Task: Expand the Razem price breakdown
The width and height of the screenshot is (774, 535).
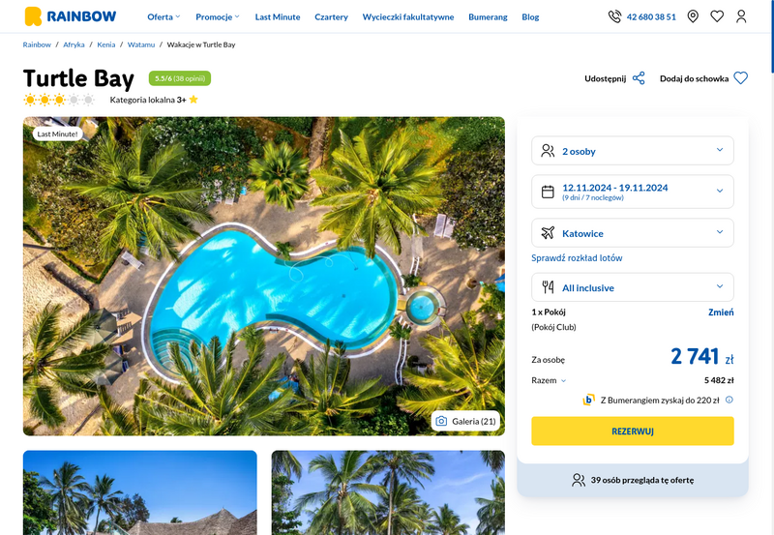Action: (549, 380)
